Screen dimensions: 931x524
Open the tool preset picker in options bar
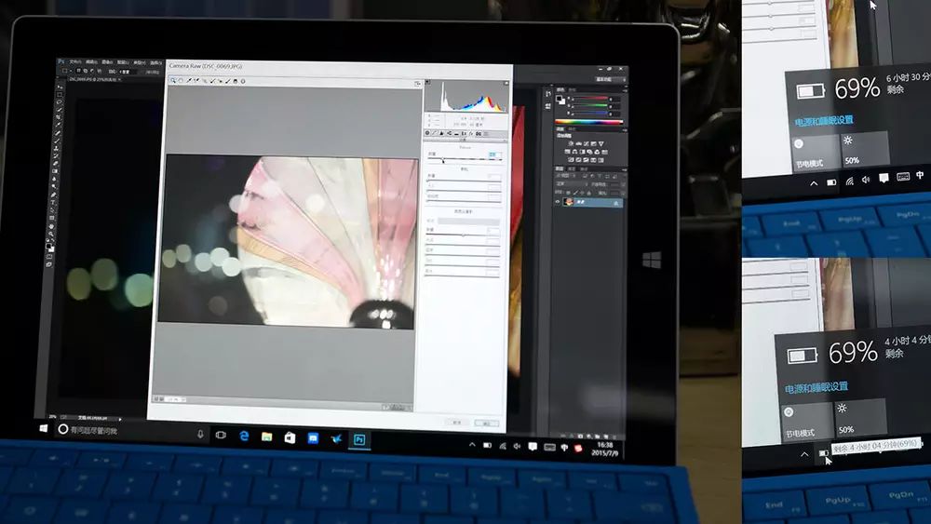click(x=65, y=70)
